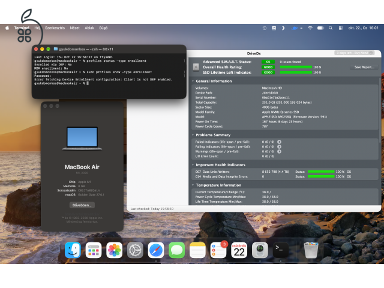
Task: Open the Szerkesztés menu
Action: [55, 28]
